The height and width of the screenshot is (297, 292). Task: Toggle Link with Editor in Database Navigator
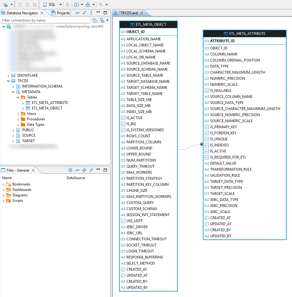pos(84,13)
